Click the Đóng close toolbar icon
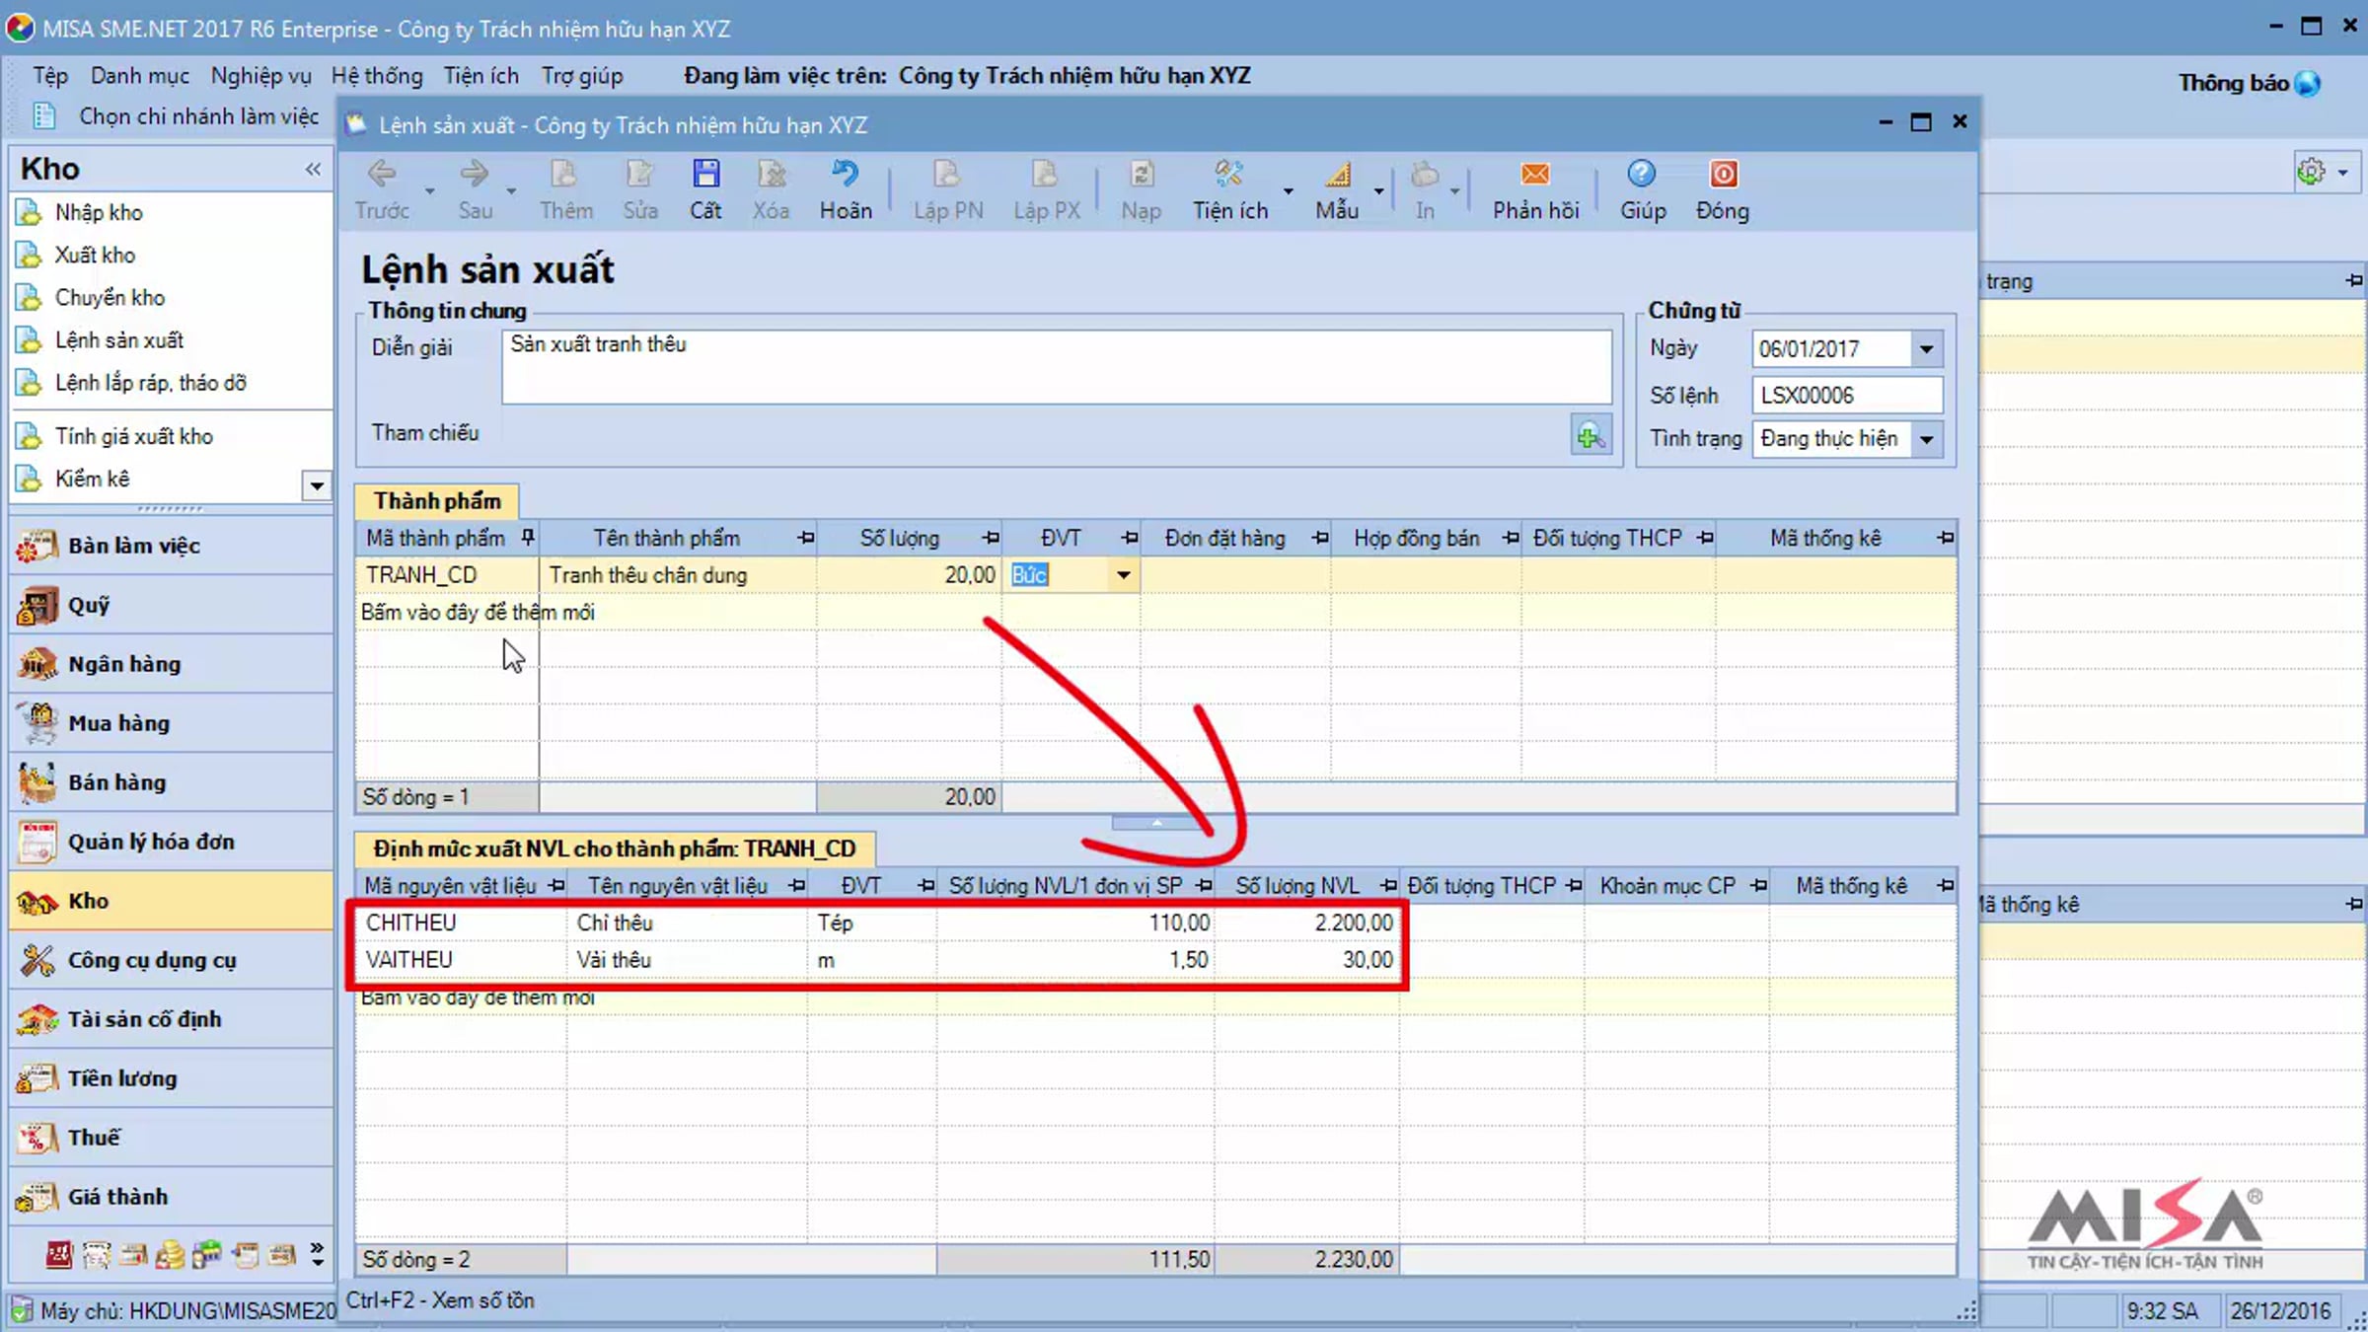Image resolution: width=2368 pixels, height=1332 pixels. click(1723, 175)
